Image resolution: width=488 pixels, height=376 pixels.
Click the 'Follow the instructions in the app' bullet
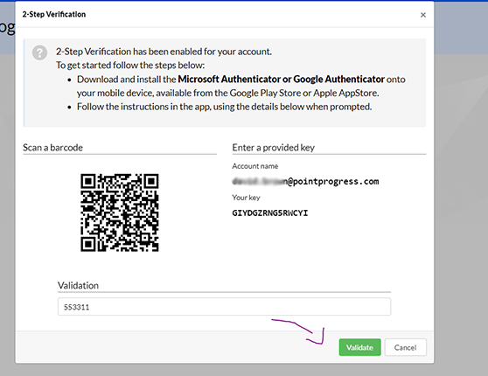(x=225, y=107)
